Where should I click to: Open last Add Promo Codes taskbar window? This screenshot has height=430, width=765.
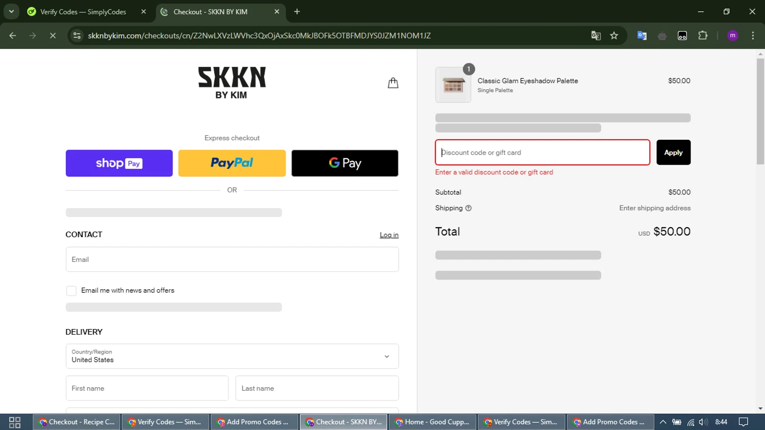pyautogui.click(x=610, y=422)
